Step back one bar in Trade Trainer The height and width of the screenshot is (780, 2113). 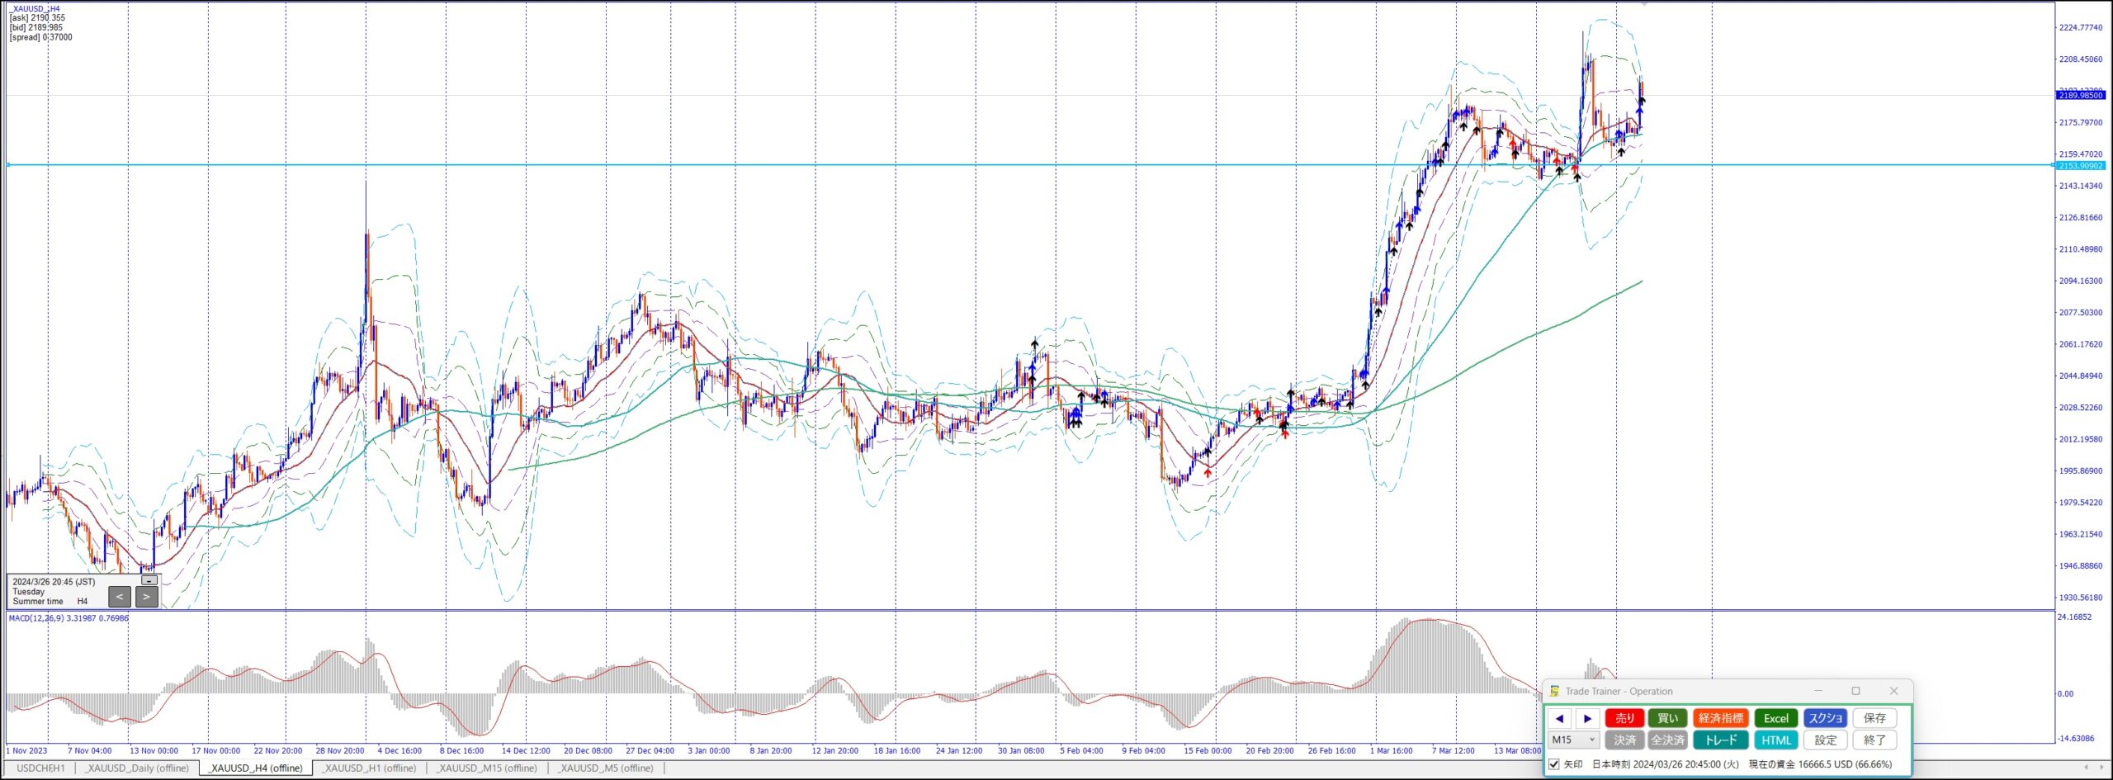[1559, 718]
